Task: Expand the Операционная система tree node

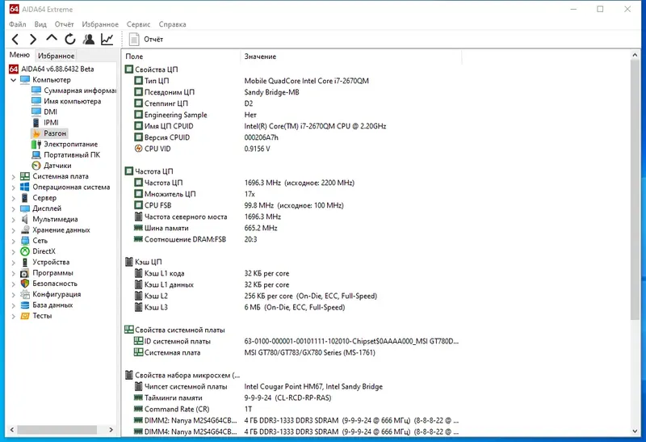Action: 13,187
